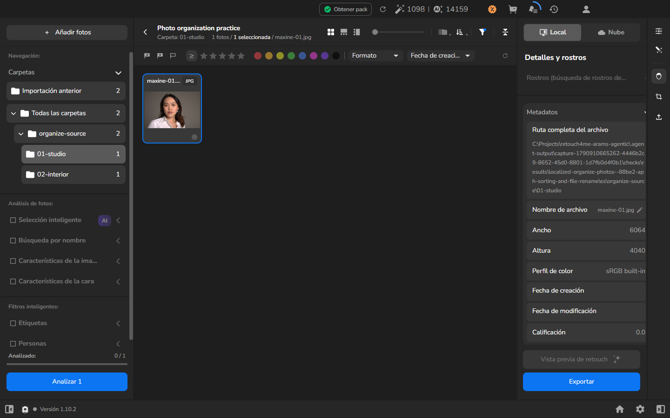Go back with the left arrow icon

145,32
